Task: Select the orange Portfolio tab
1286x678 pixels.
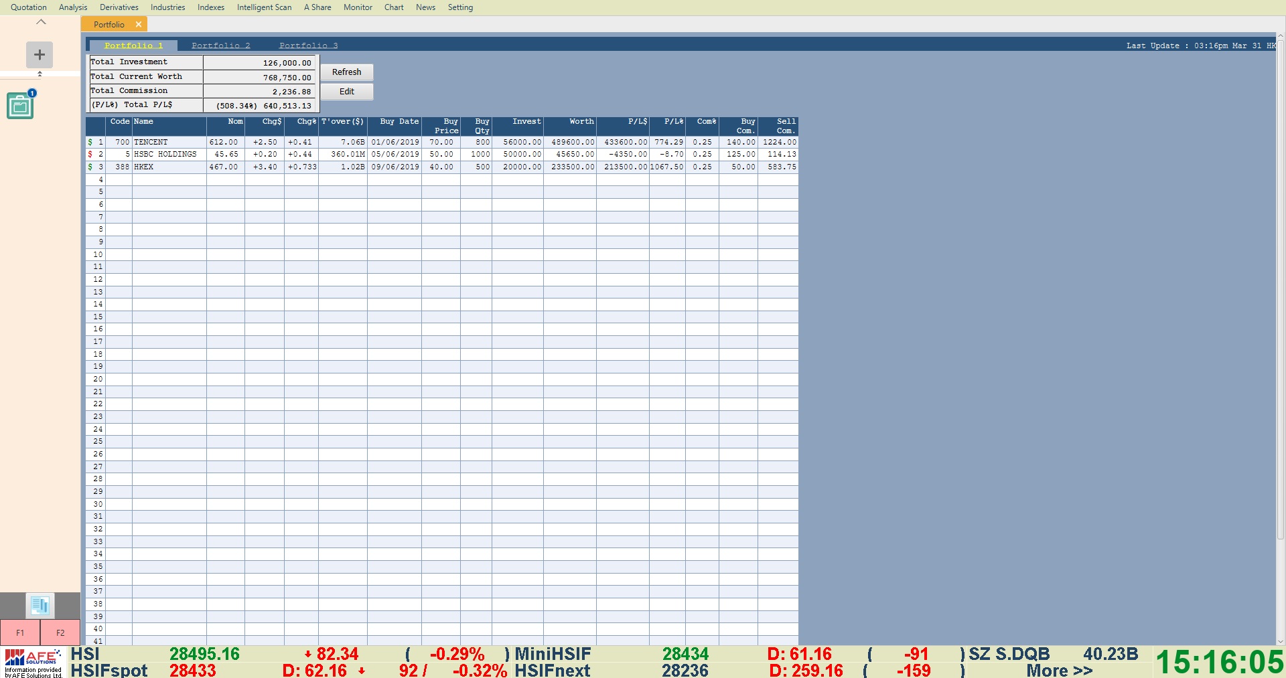Action: (114, 24)
